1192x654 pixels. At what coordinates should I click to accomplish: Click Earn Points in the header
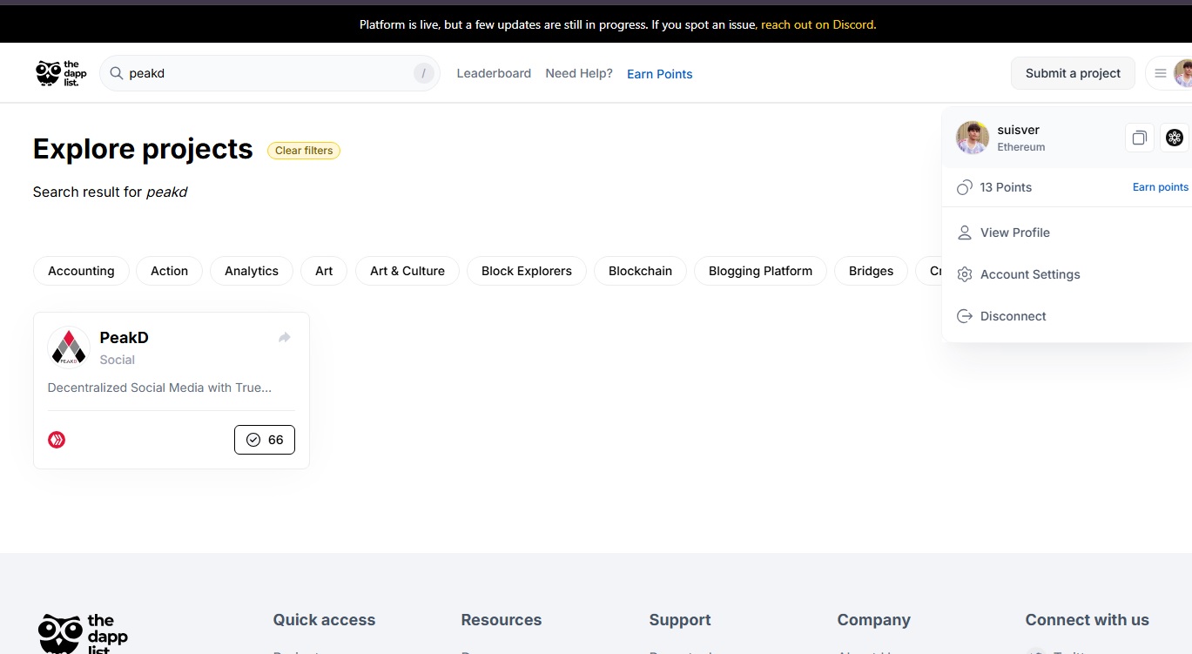[660, 74]
